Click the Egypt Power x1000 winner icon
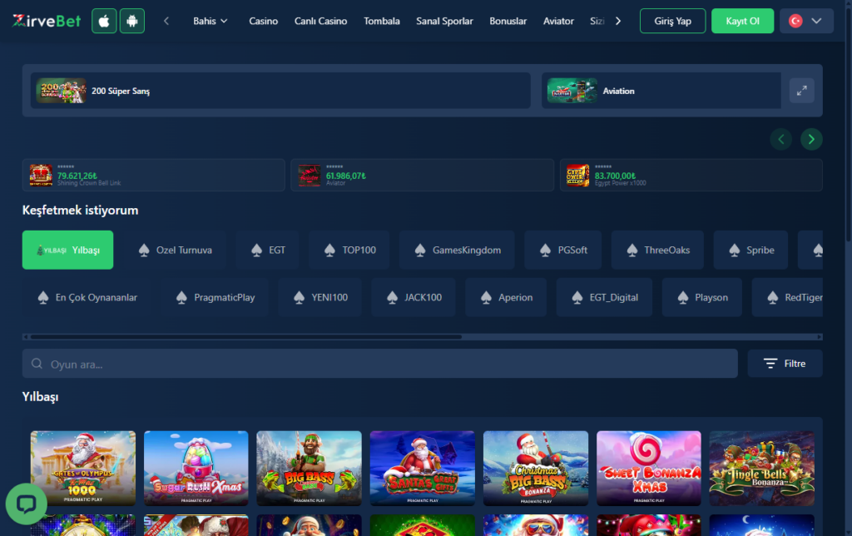852x536 pixels. tap(577, 176)
